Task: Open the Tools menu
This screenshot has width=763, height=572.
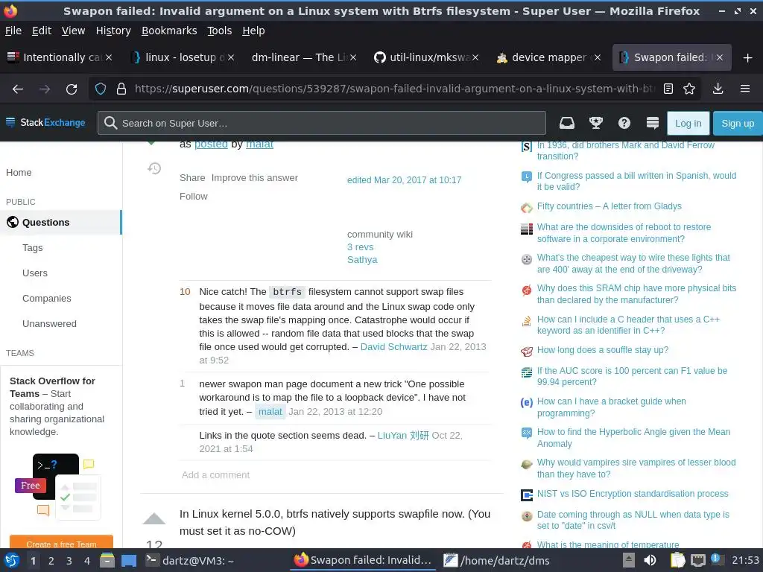Action: tap(220, 31)
